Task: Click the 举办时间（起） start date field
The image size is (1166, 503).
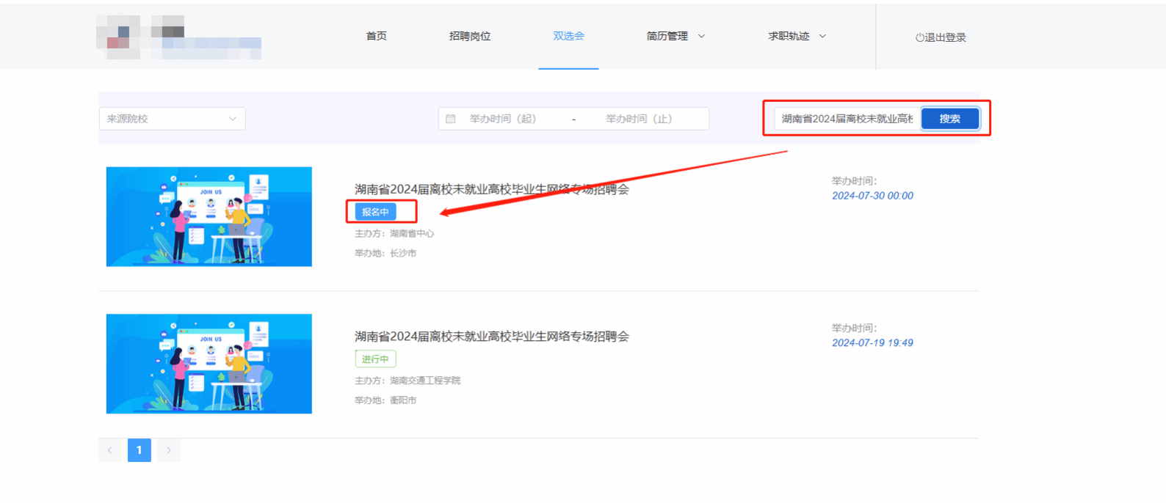Action: pos(503,119)
